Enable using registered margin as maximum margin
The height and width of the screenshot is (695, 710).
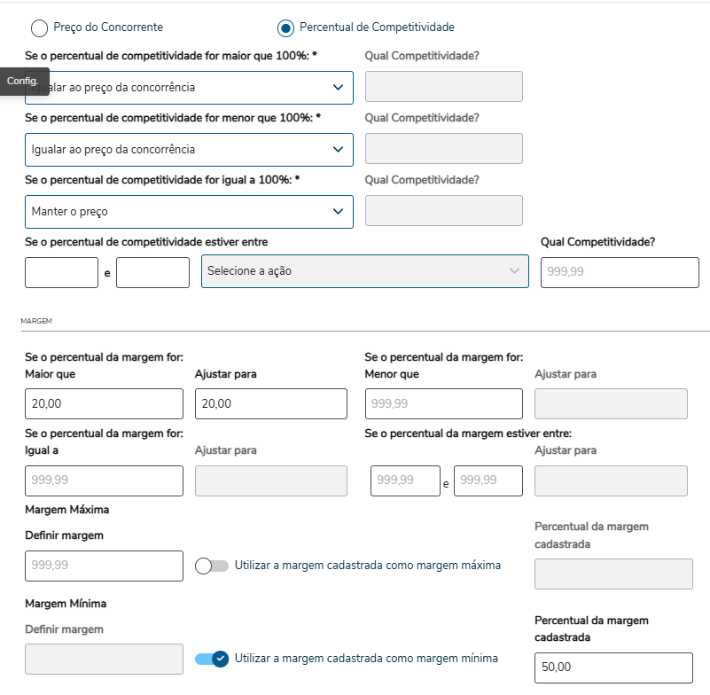coord(212,566)
